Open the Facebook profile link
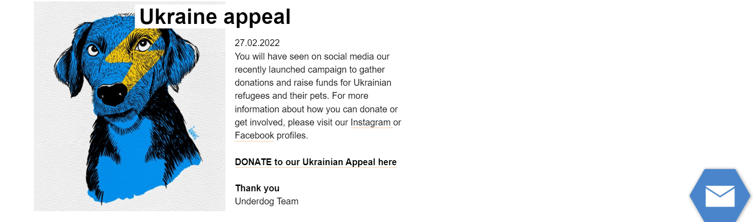Screen dimensions: 753x222 tap(254, 135)
